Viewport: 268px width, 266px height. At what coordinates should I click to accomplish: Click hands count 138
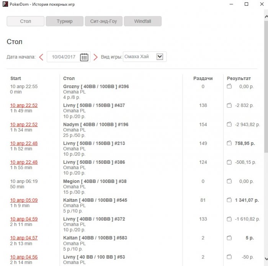tap(203, 105)
